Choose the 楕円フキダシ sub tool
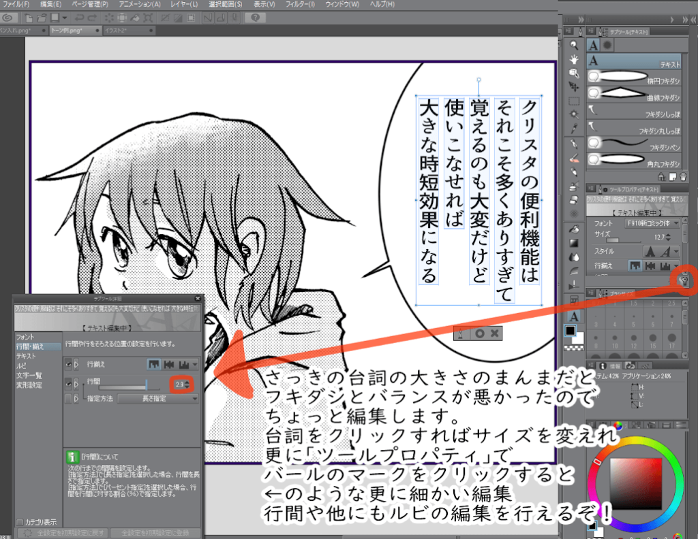 click(x=634, y=78)
